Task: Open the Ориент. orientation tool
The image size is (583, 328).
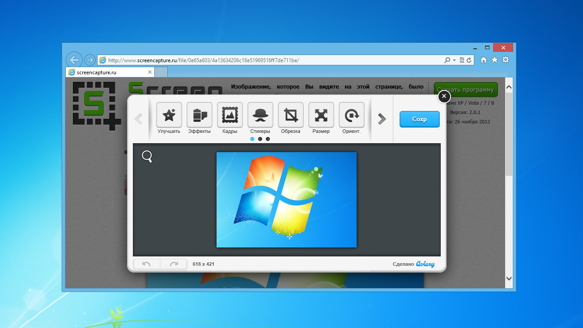Action: [351, 118]
